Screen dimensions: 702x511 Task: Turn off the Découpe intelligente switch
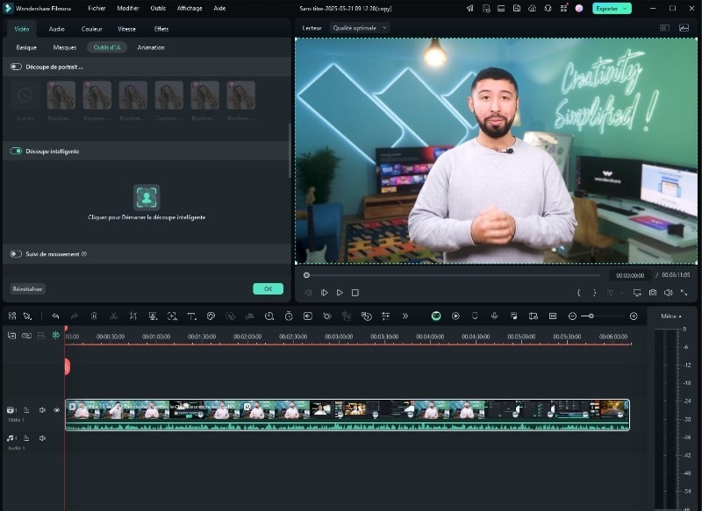click(16, 151)
